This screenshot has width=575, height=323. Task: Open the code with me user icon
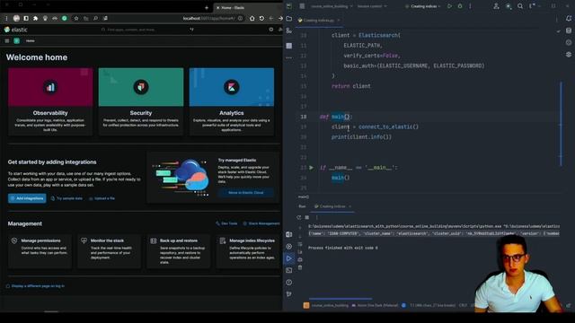pyautogui.click(x=496, y=6)
